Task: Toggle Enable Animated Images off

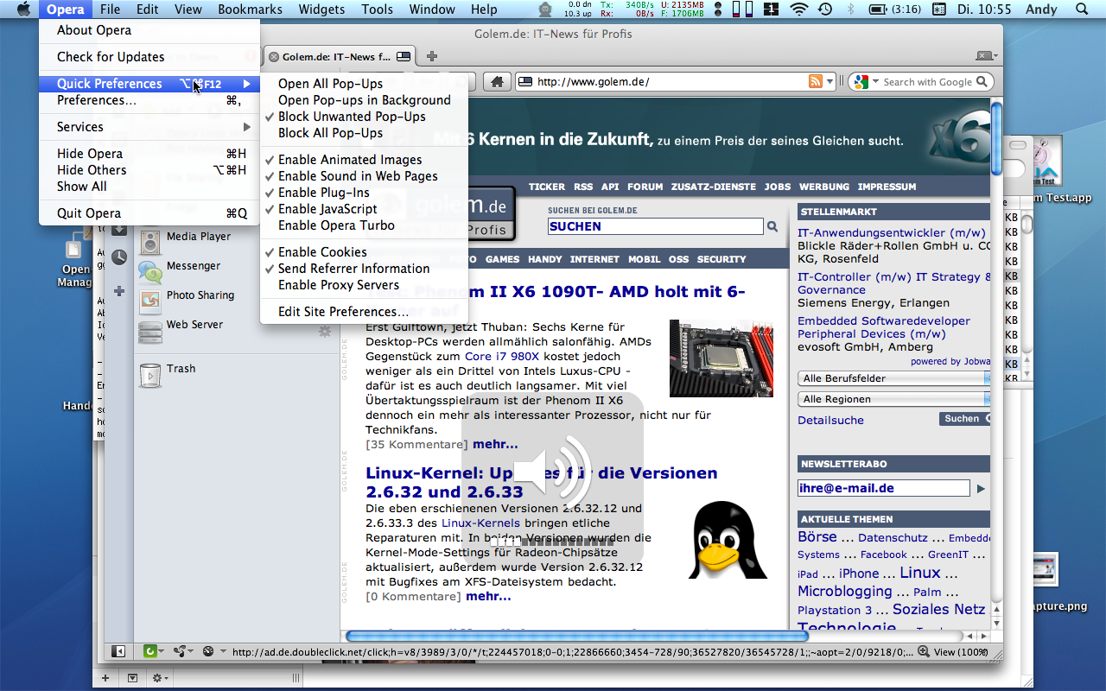Action: [350, 160]
